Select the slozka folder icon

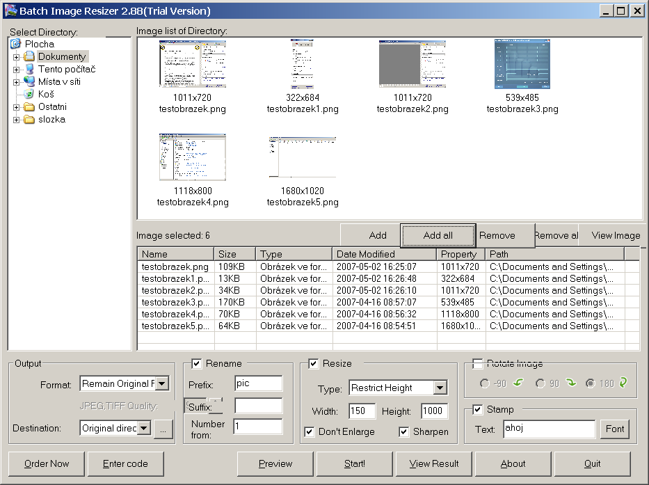29,119
